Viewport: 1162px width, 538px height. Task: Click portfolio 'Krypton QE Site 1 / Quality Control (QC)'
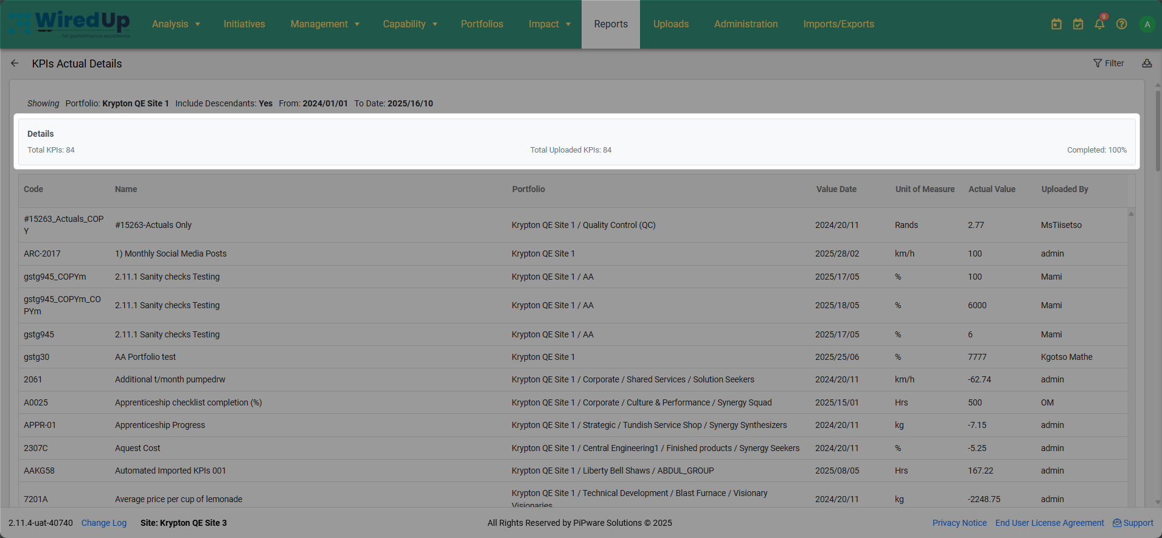583,225
